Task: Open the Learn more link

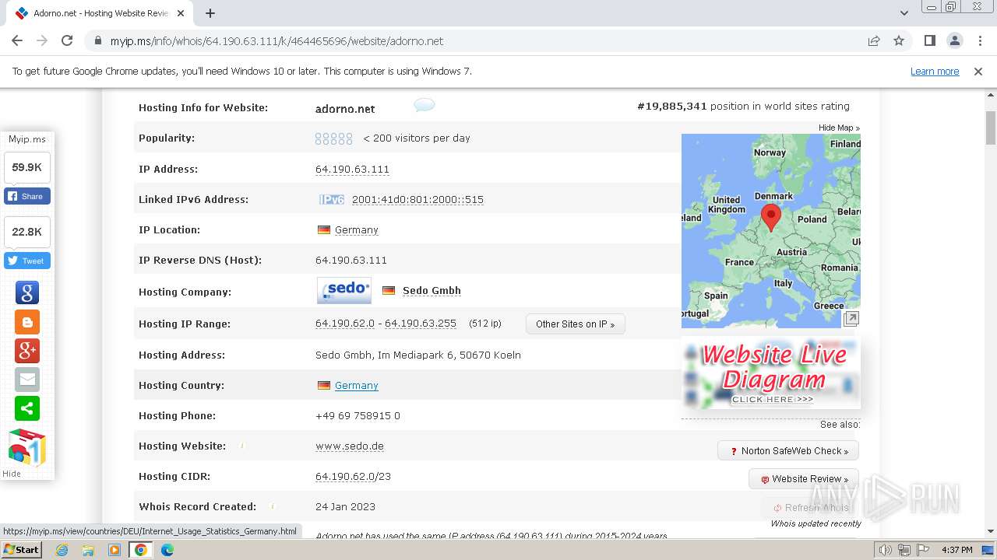Action: [x=935, y=72]
